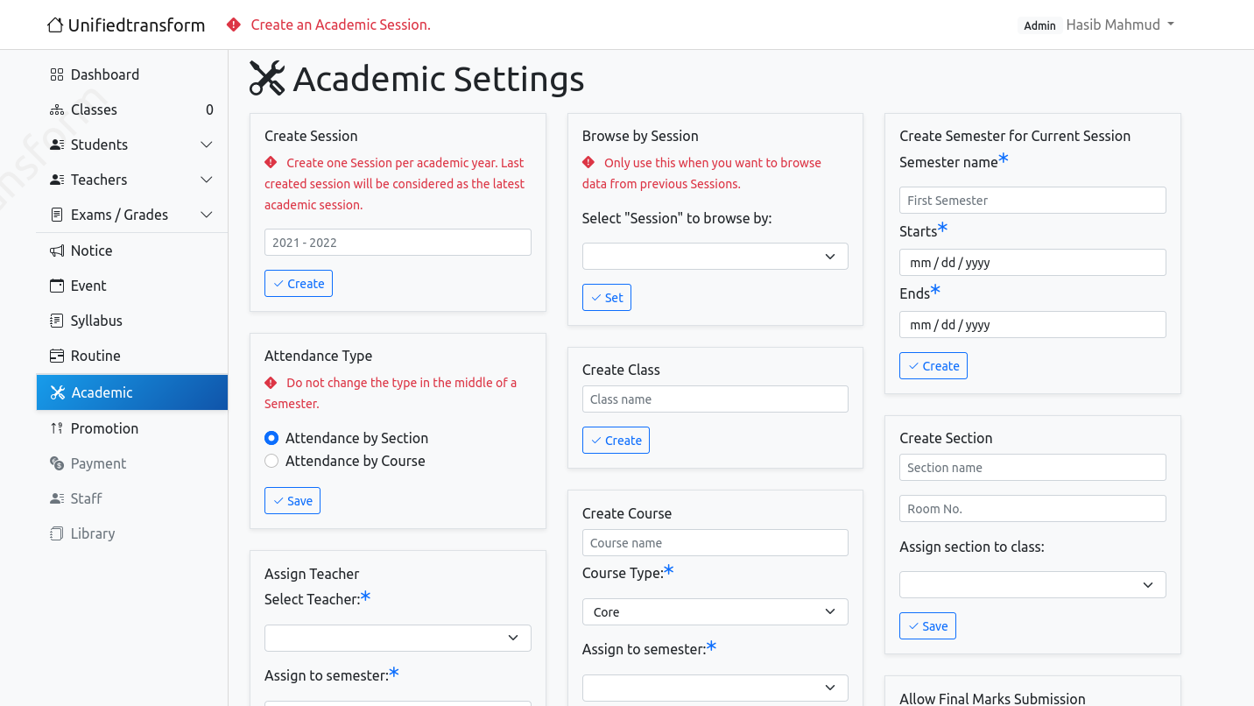Open the Routine calendar-week icon
The image size is (1254, 706).
[57, 356]
